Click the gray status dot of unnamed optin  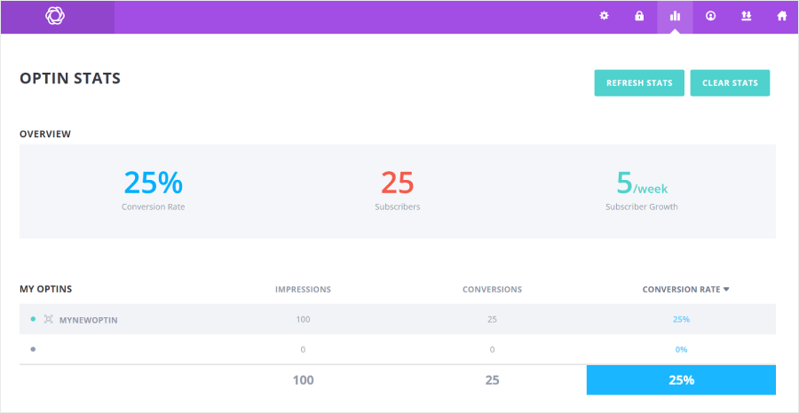[33, 349]
